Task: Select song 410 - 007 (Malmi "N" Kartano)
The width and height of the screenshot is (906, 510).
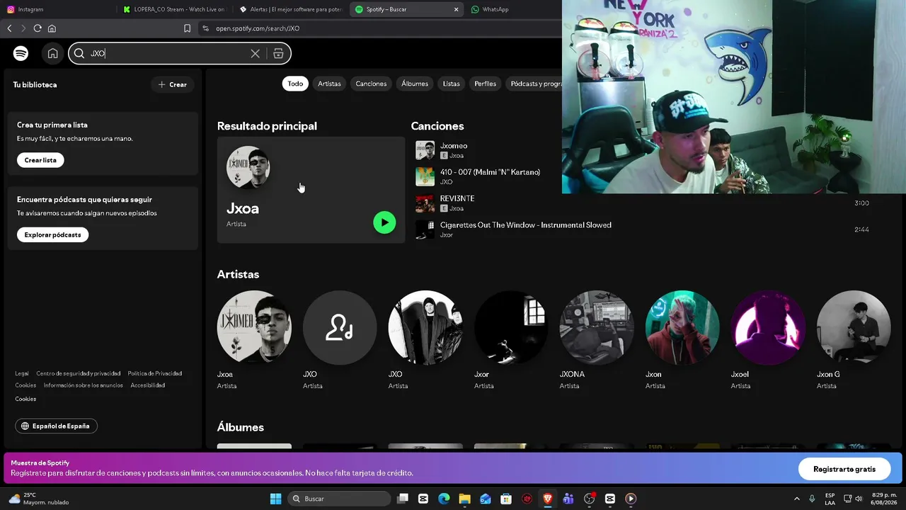Action: (490, 172)
